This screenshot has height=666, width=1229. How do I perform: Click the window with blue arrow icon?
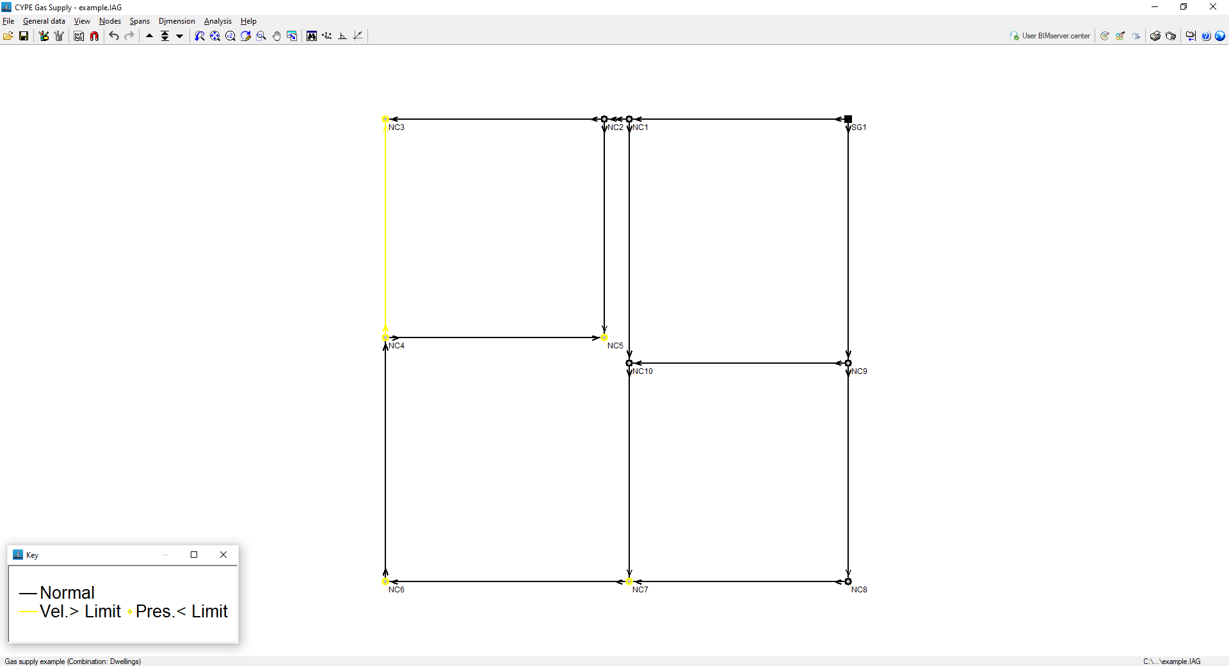coord(292,36)
